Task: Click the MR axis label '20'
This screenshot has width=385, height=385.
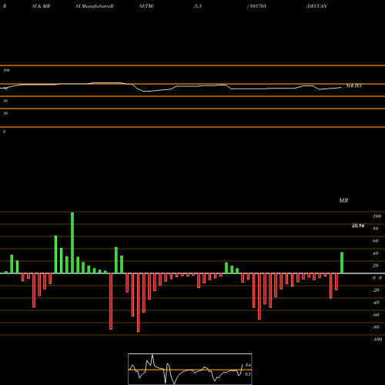Action: 376,266
